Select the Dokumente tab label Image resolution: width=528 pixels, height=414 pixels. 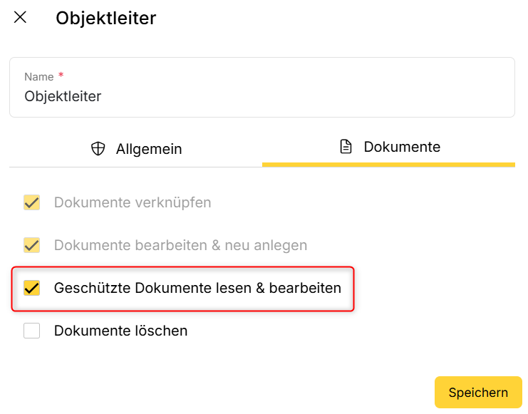click(402, 148)
